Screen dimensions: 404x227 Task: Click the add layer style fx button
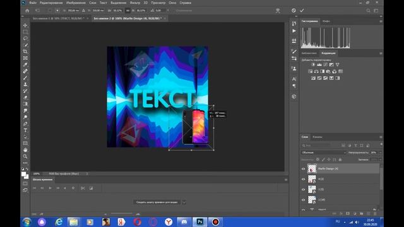tap(341, 214)
